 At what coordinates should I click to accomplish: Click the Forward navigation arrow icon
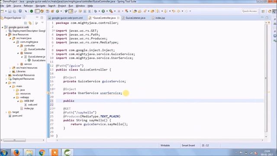pos(187,11)
